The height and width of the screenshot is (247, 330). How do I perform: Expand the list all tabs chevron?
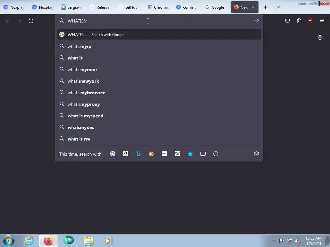click(x=278, y=7)
